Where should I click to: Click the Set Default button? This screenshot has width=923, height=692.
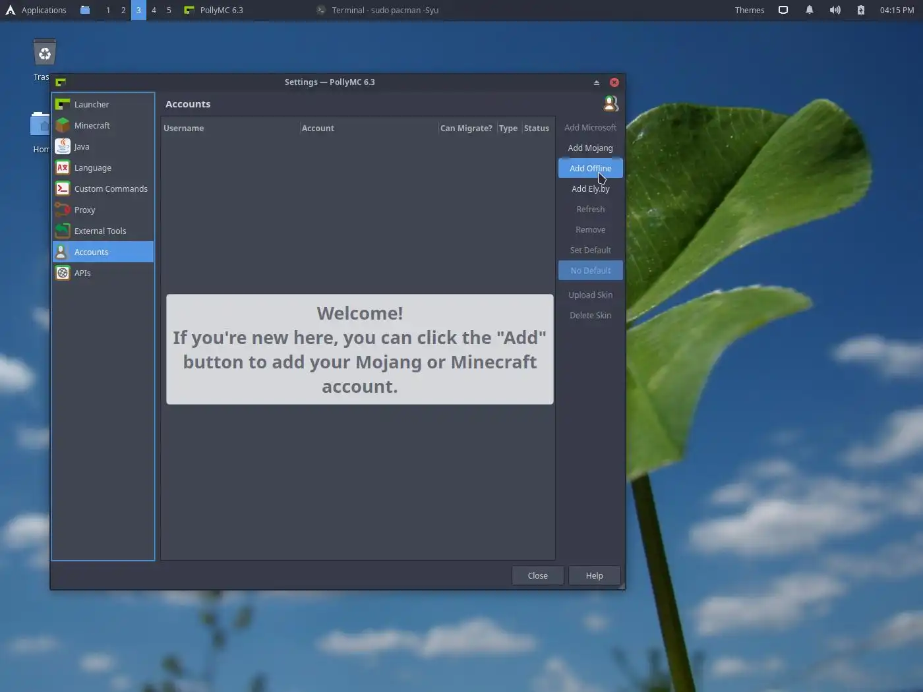tap(590, 250)
